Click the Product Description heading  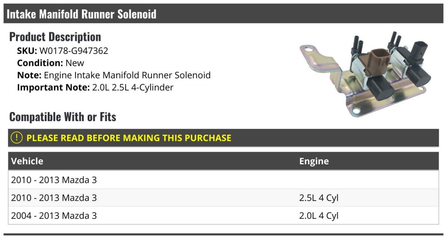[x=55, y=37]
